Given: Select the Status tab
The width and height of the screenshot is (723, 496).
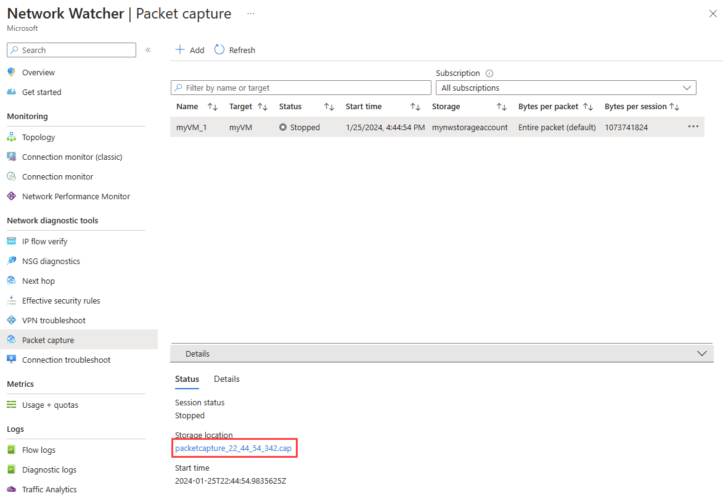Looking at the screenshot, I should 187,379.
